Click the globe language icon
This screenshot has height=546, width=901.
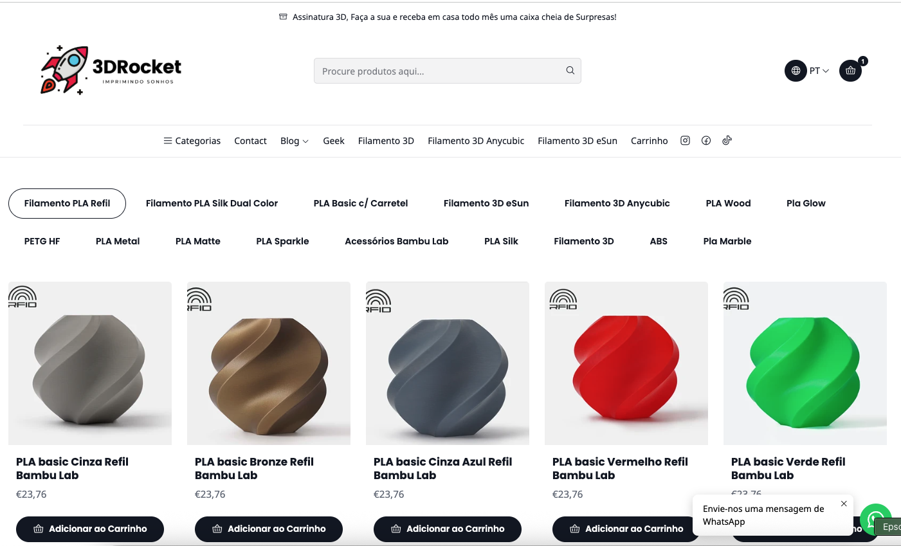click(796, 71)
